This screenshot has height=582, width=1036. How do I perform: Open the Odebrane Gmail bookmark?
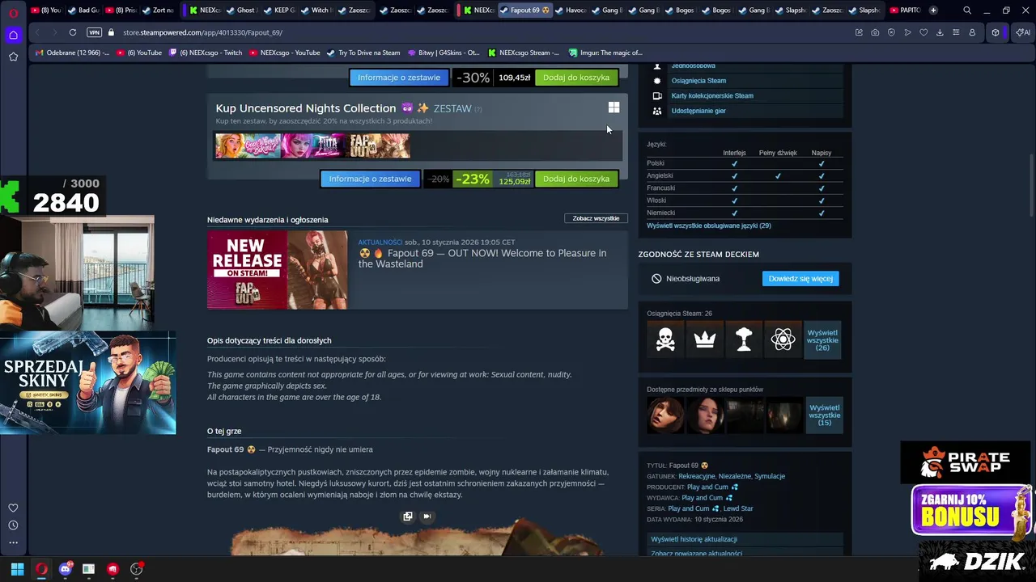tap(72, 53)
